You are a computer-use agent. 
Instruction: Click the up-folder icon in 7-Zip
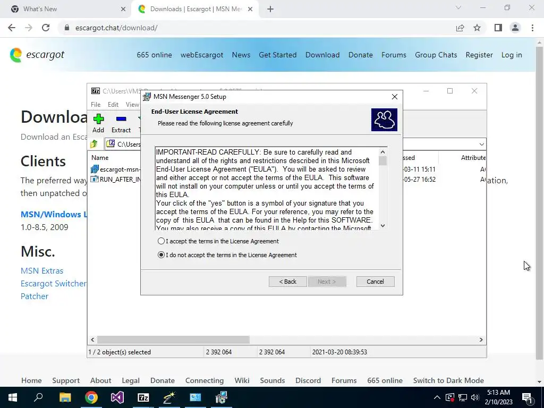click(94, 144)
